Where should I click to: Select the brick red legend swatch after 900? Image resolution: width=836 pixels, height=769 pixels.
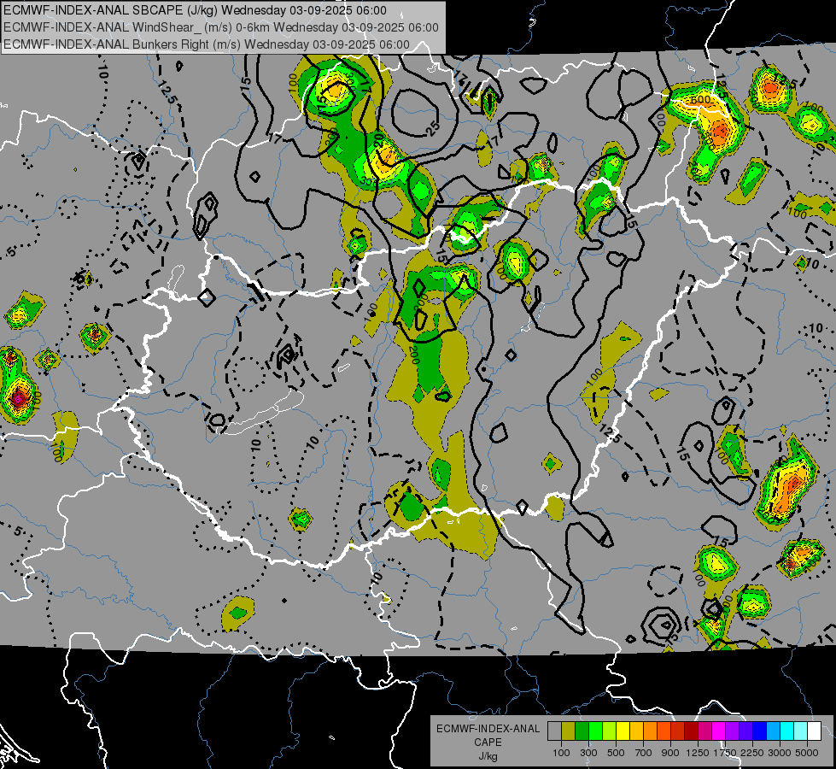point(678,731)
